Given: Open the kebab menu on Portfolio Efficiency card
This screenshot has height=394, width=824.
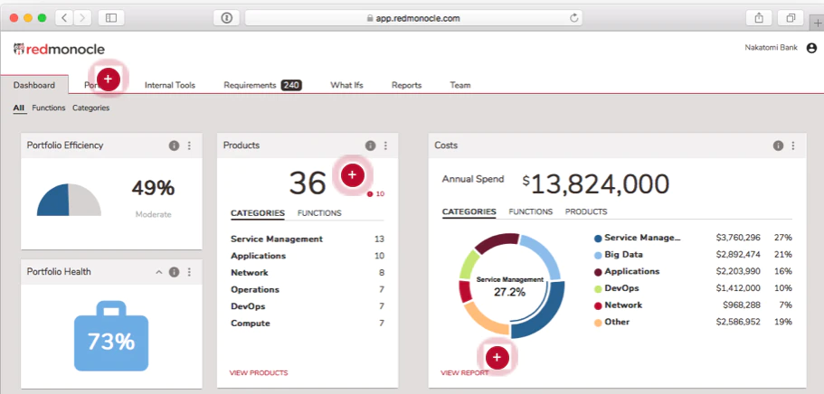Looking at the screenshot, I should tap(190, 145).
